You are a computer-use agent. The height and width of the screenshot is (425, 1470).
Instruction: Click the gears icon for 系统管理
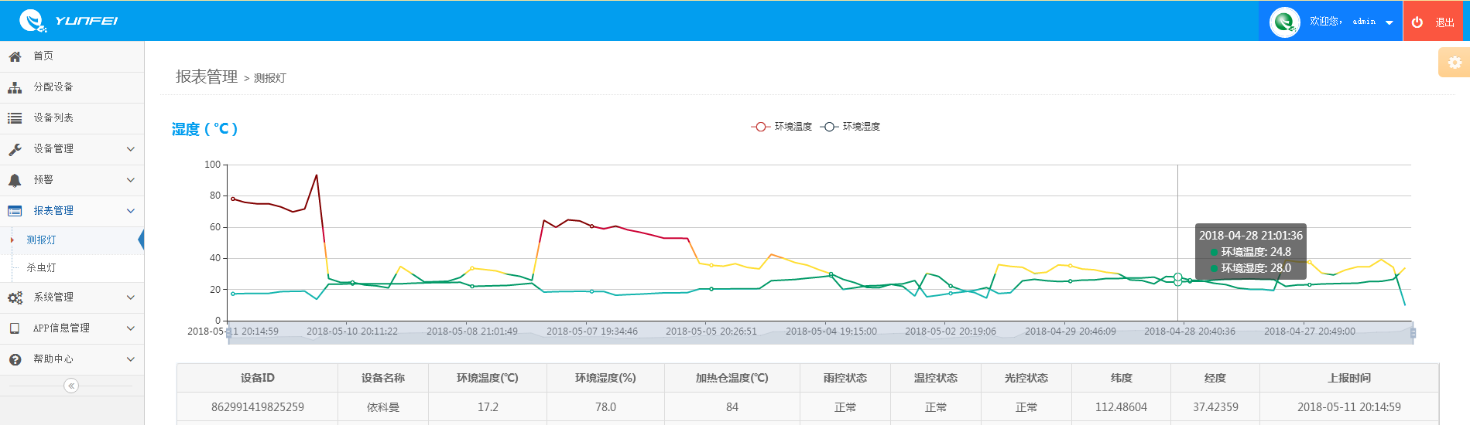15,297
